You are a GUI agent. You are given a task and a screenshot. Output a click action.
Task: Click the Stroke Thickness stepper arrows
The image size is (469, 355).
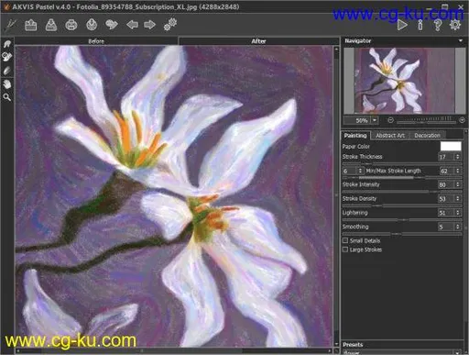click(x=458, y=157)
